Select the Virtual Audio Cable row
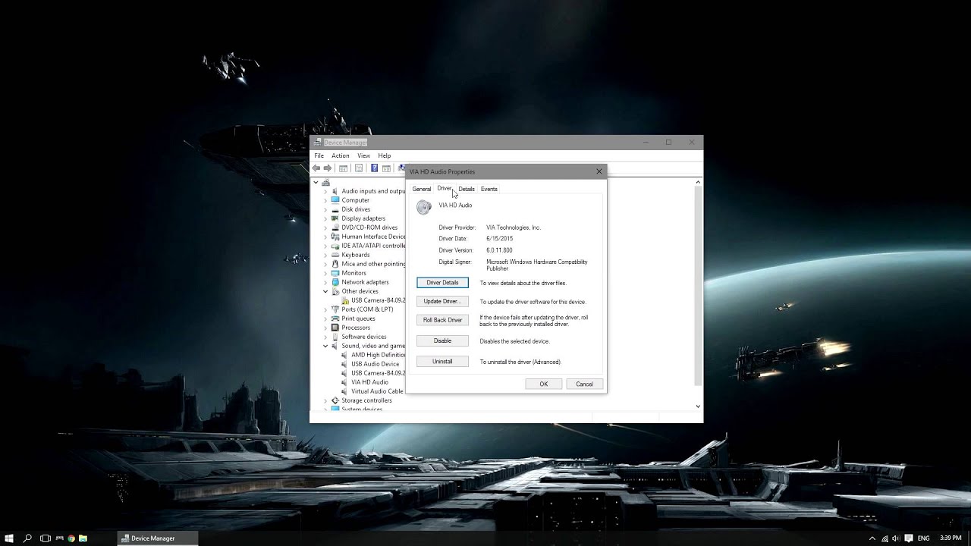 point(372,391)
